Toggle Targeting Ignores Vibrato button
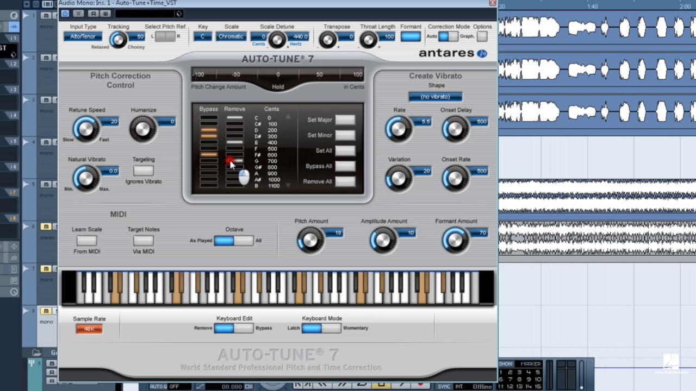The height and width of the screenshot is (391, 696). click(143, 171)
